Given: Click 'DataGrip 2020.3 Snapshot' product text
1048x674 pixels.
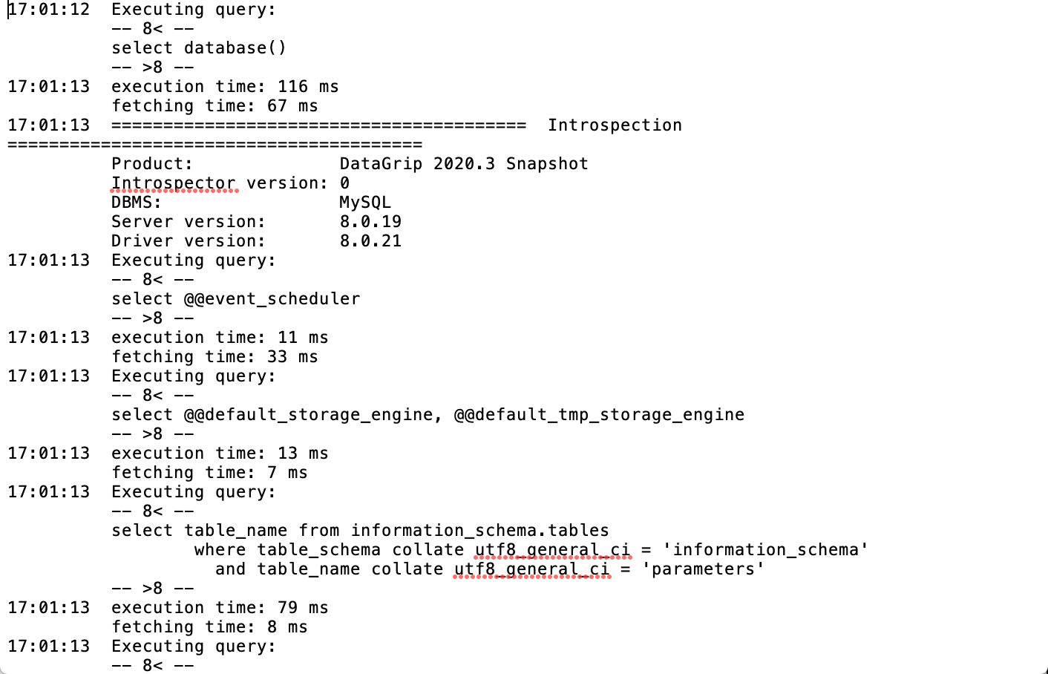Looking at the screenshot, I should click(x=464, y=164).
